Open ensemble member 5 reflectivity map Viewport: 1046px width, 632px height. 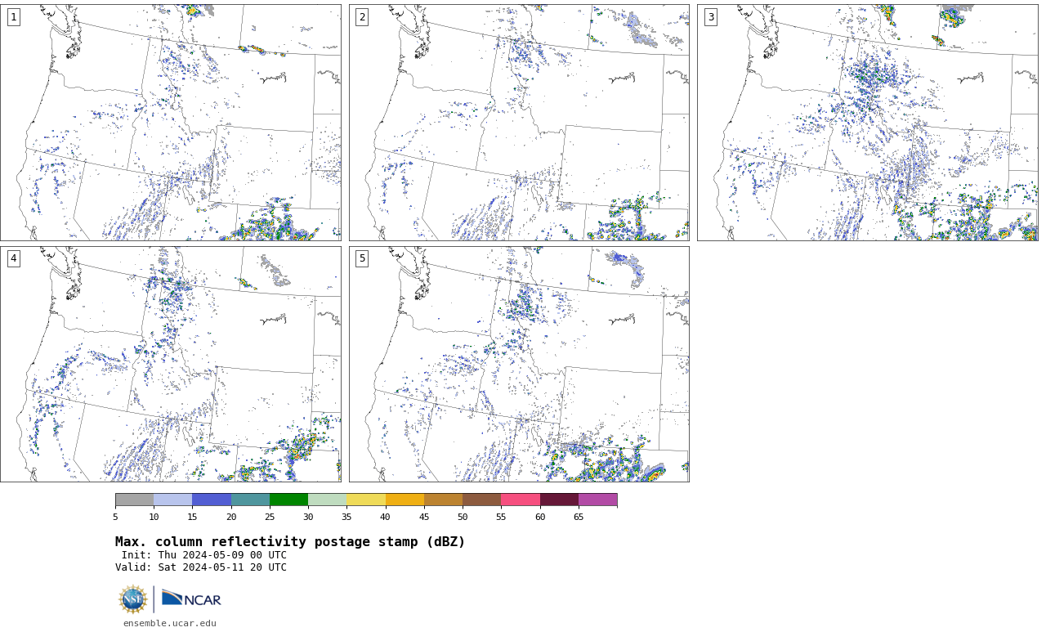pos(519,364)
